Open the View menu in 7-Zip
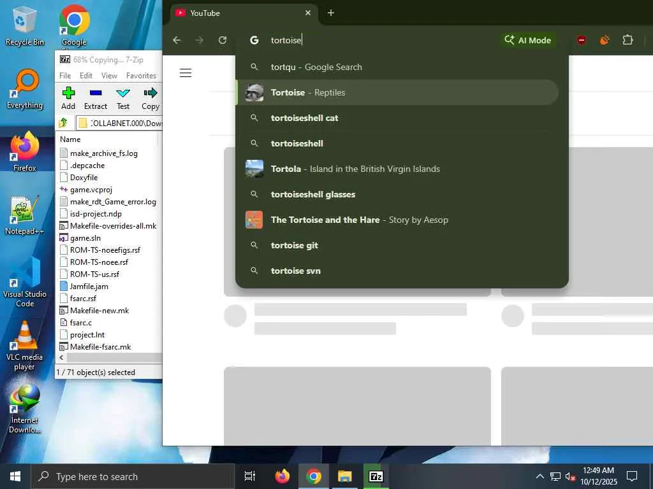The image size is (653, 489). (109, 75)
